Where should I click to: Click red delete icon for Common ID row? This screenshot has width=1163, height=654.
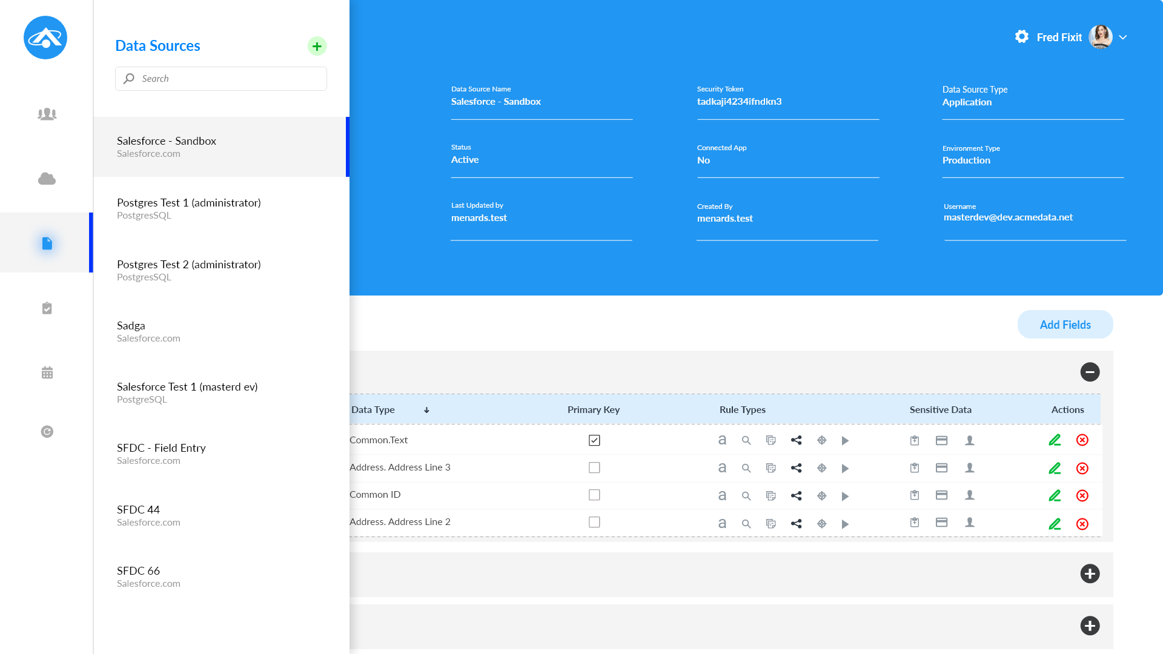(x=1082, y=495)
